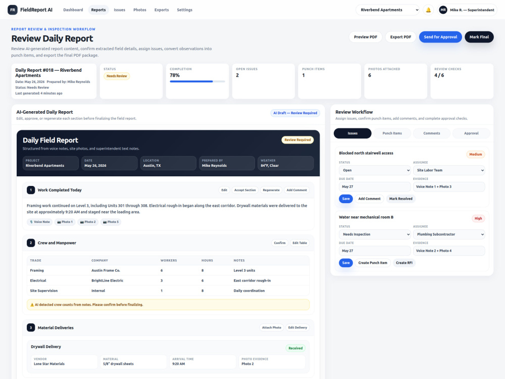
Task: Open Settings in top navigation
Action: (184, 10)
